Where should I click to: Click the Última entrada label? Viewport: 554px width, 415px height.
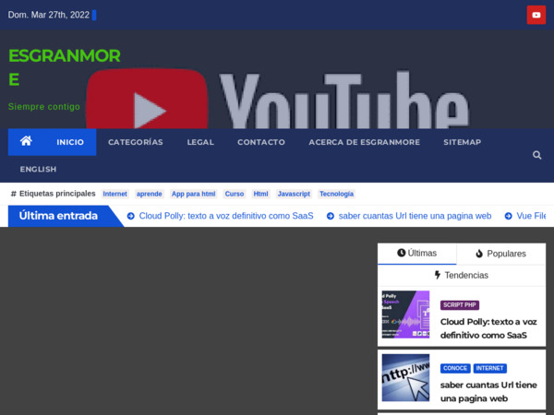pyautogui.click(x=58, y=216)
